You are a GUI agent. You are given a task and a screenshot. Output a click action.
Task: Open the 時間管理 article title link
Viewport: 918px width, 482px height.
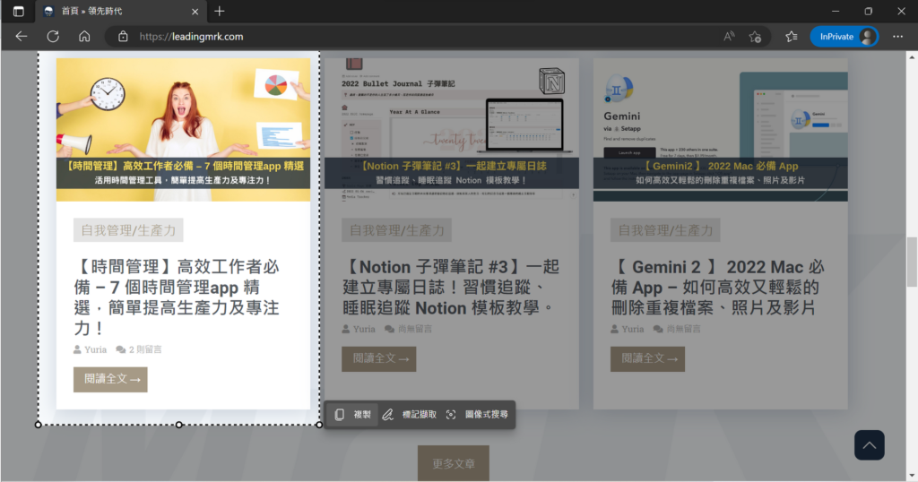pyautogui.click(x=177, y=297)
